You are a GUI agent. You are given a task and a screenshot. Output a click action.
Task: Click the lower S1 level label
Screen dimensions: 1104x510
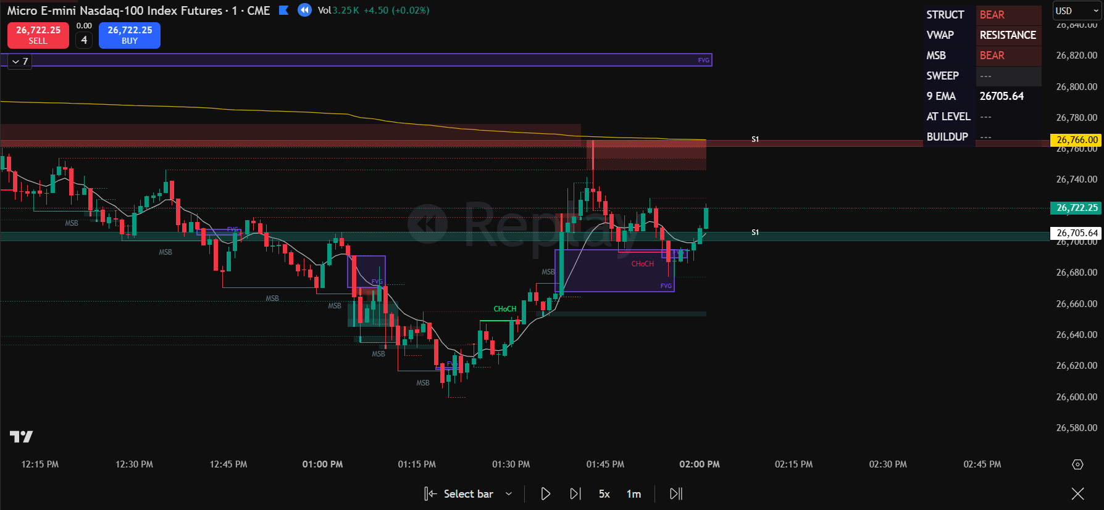(755, 232)
